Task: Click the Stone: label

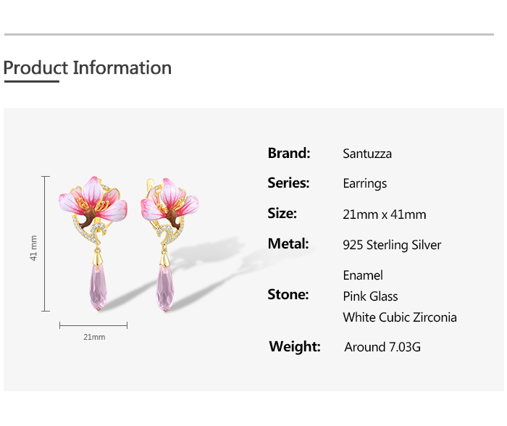Action: click(x=288, y=294)
